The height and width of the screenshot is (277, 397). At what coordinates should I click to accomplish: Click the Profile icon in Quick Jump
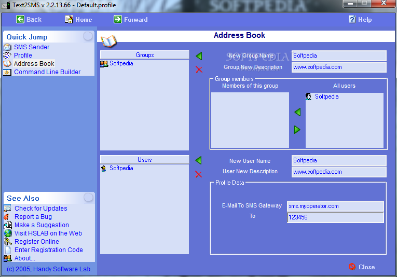click(7, 55)
